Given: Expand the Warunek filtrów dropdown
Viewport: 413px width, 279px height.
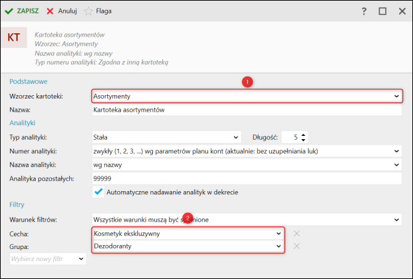Looking at the screenshot, I should pos(397,219).
